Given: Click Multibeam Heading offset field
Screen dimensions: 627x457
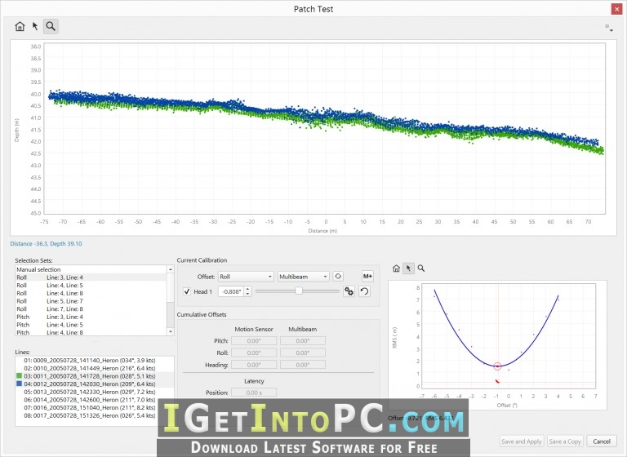Looking at the screenshot, I should click(x=303, y=365).
